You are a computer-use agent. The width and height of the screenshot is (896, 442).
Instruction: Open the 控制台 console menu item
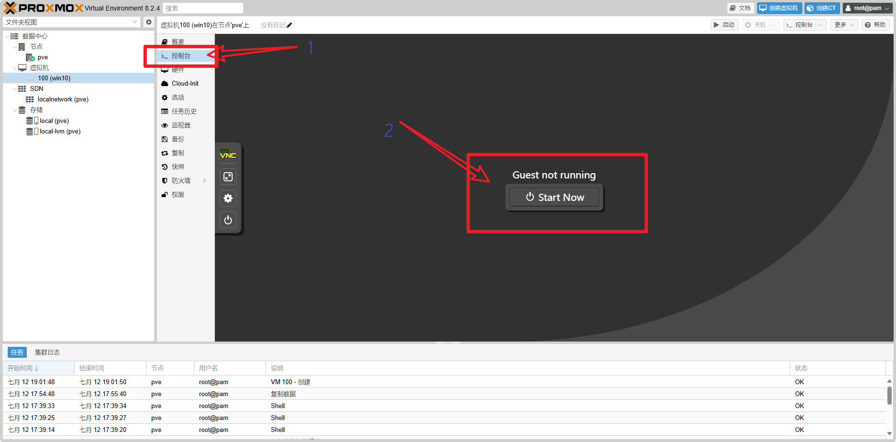click(x=186, y=56)
